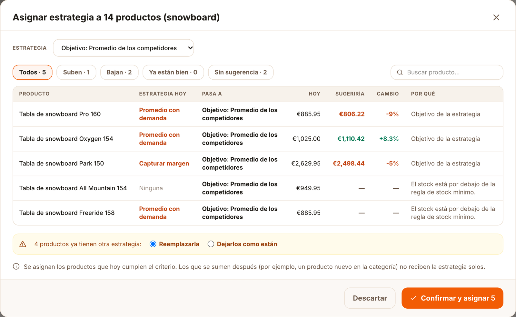Click the ESTRATEGIA HOY column header
Screen dimensions: 516x317
[x=163, y=94]
